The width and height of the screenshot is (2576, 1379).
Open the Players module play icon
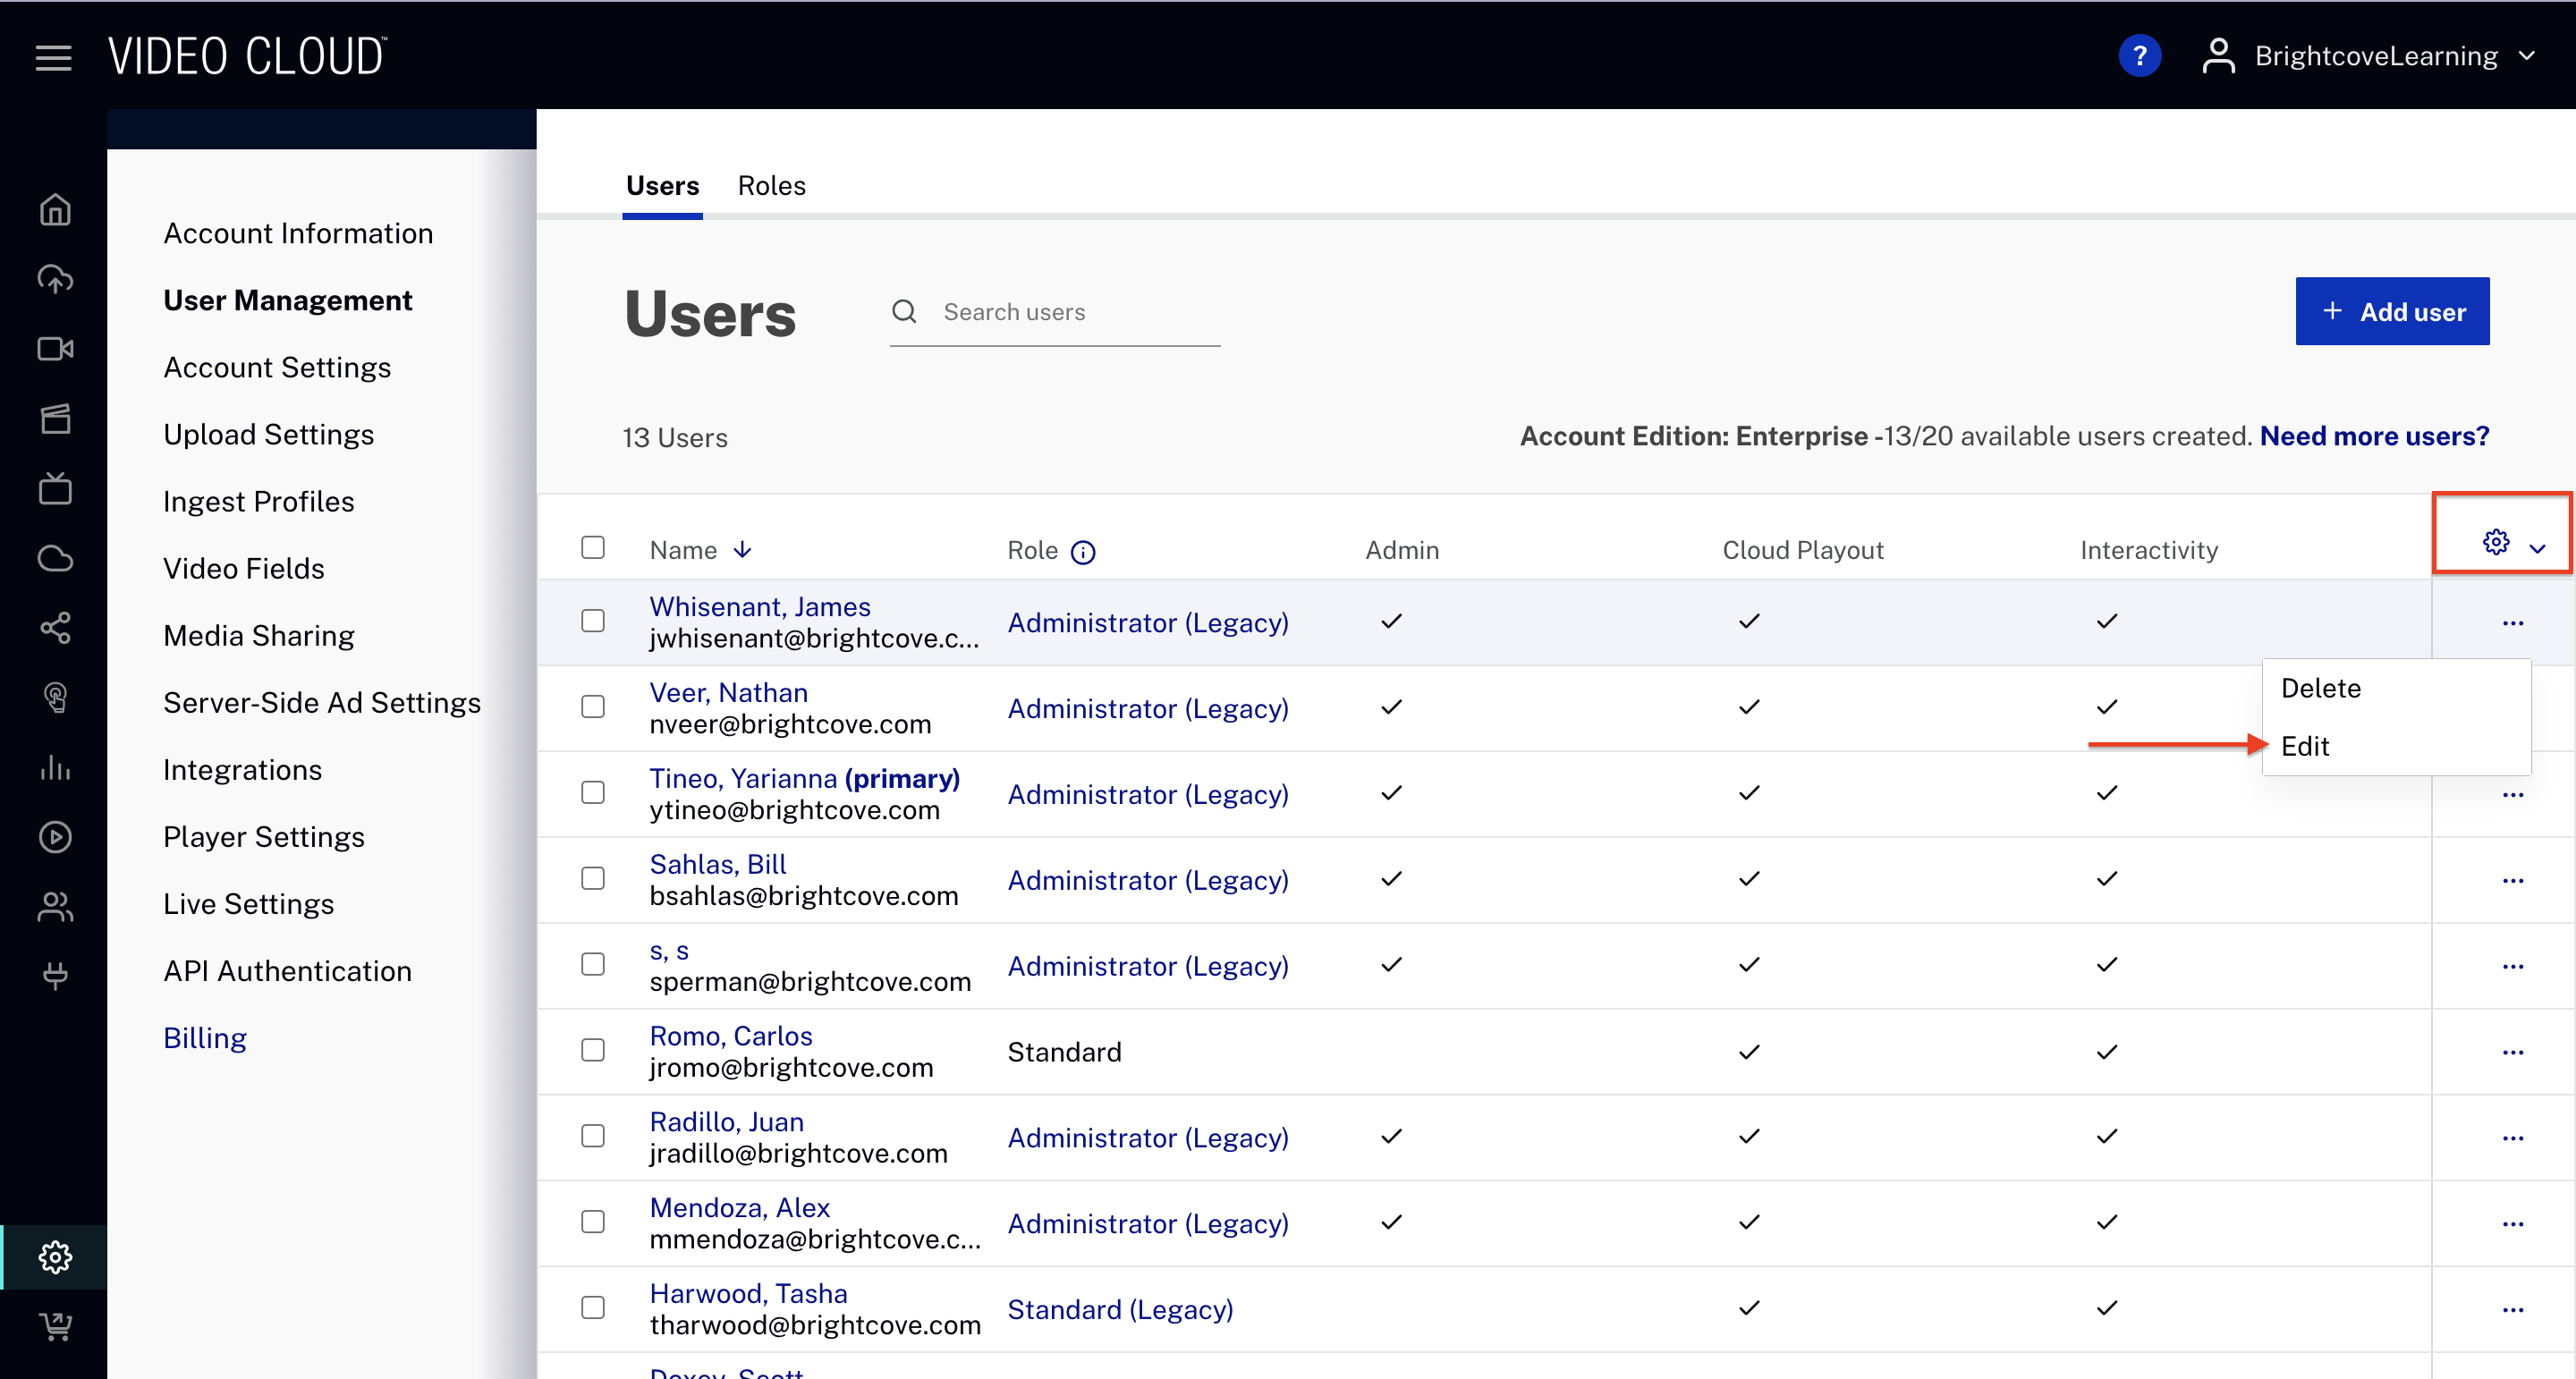click(55, 837)
